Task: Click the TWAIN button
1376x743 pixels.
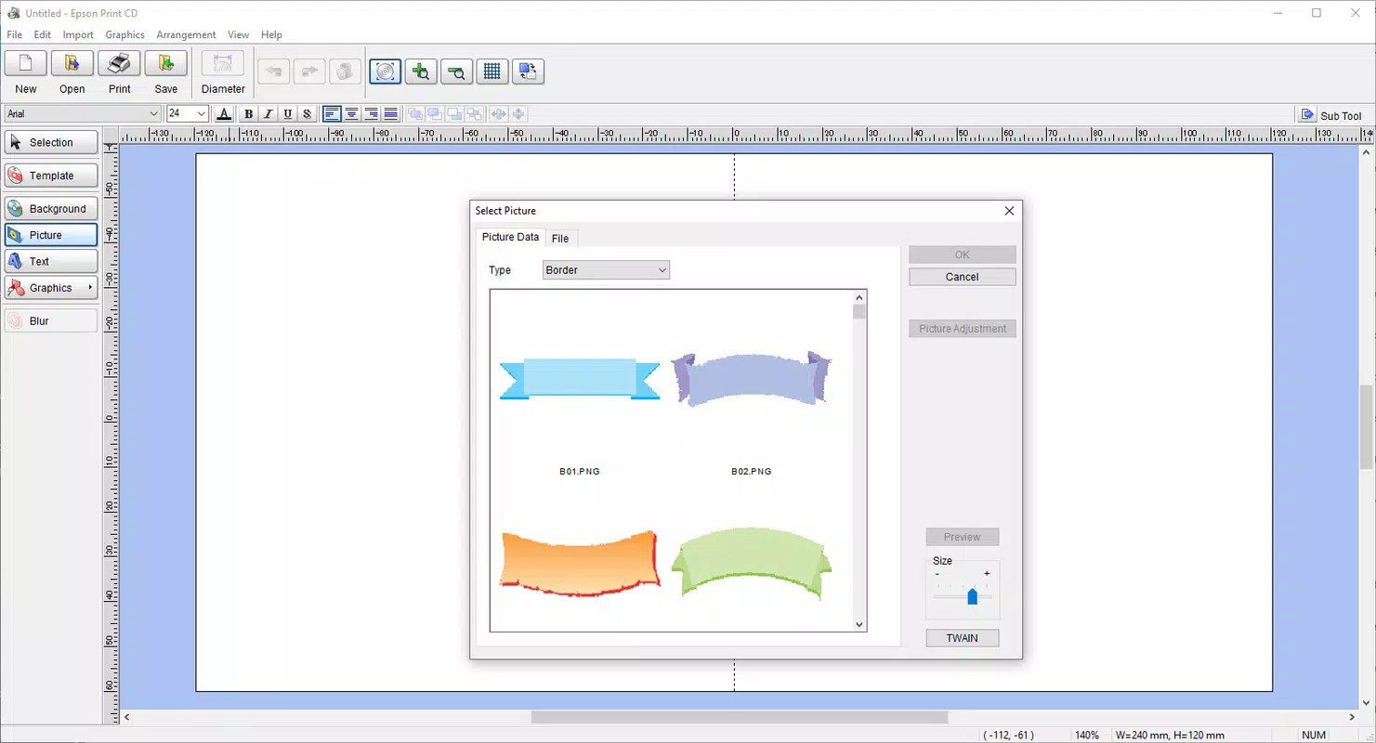Action: (x=962, y=638)
